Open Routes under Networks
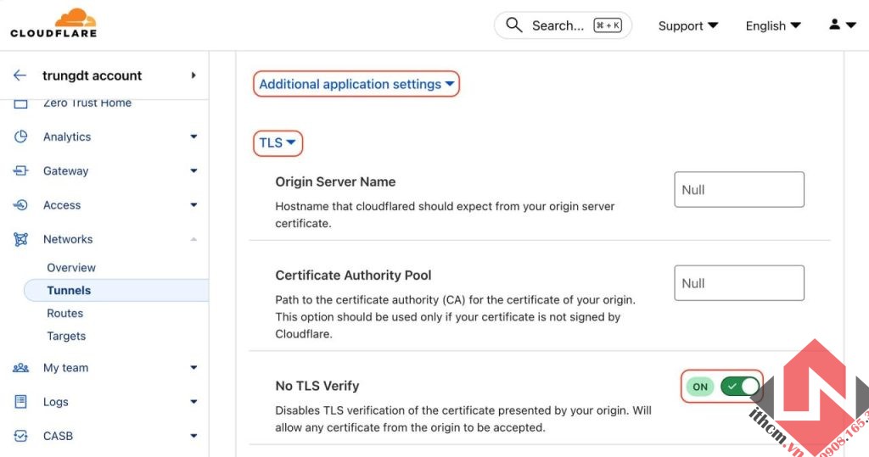 pyautogui.click(x=64, y=313)
